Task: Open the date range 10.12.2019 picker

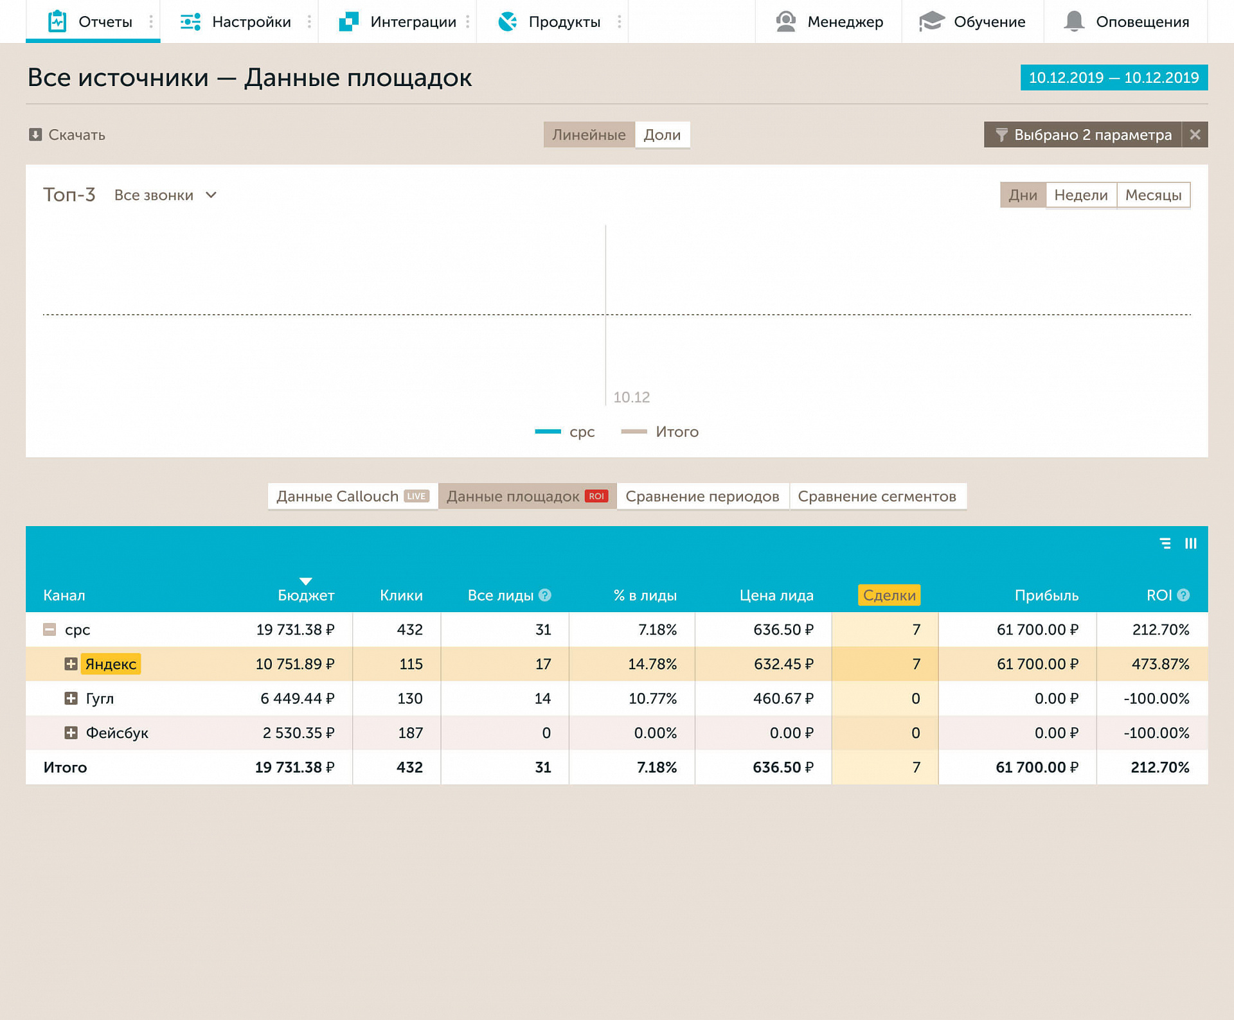Action: click(1113, 78)
